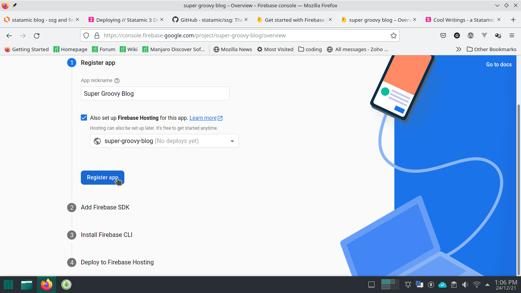Open the Manjaro application launcher
Image resolution: width=521 pixels, height=293 pixels.
click(8, 285)
